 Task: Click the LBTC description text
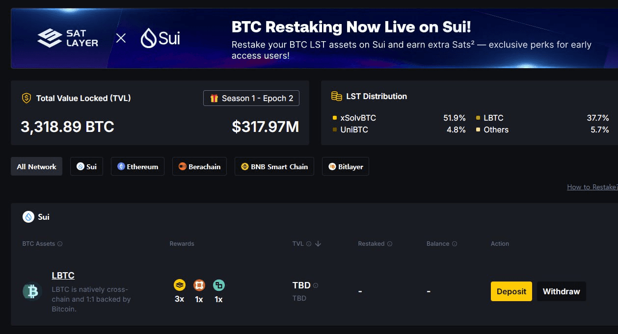(x=91, y=299)
